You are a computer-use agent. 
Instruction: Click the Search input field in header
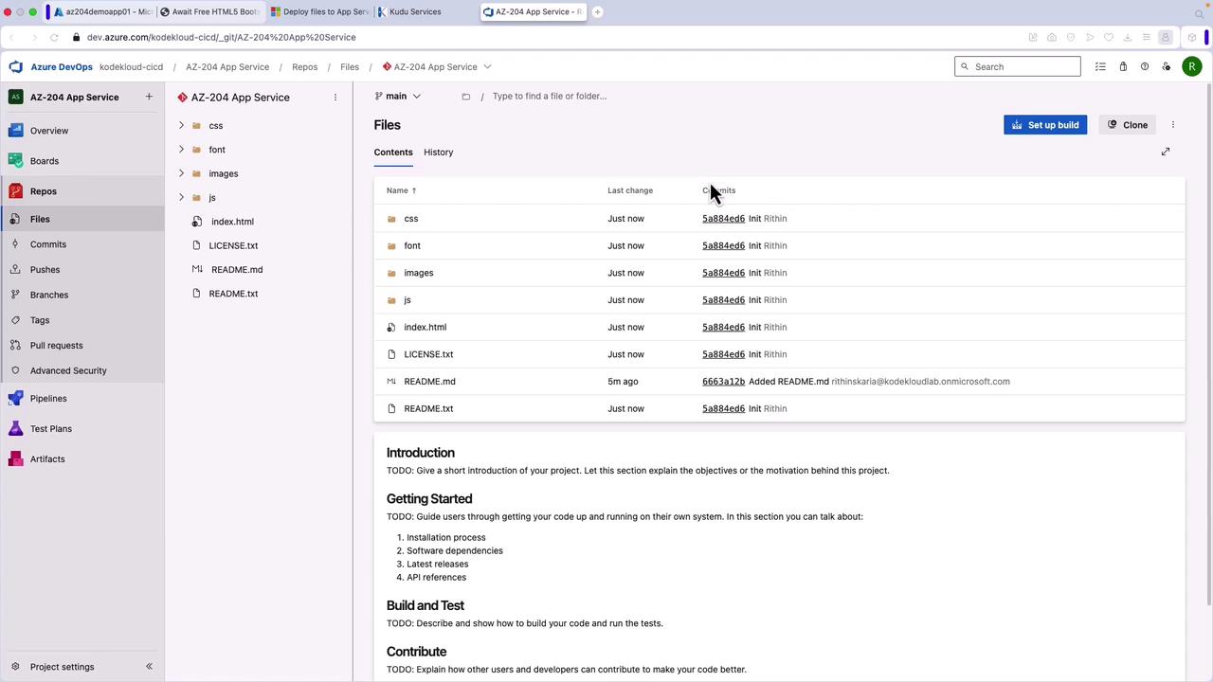pos(1018,67)
